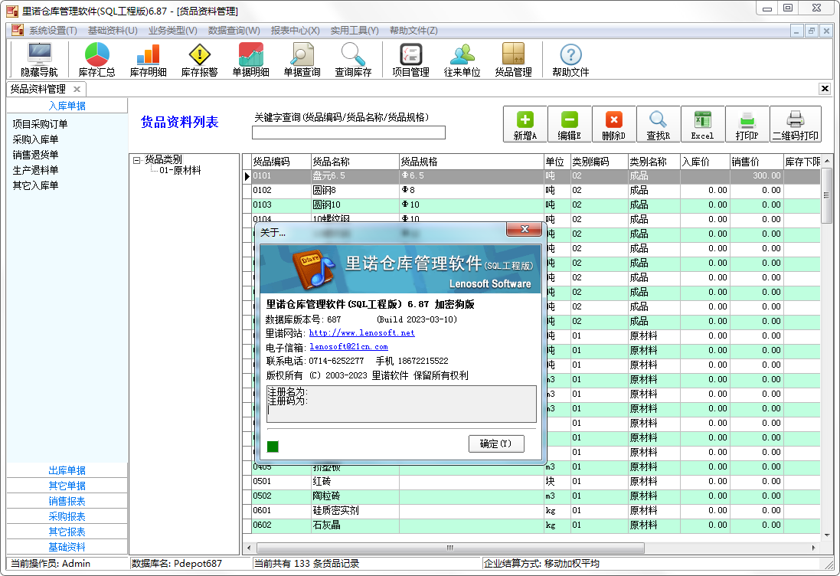Open 其它入库单 in navigation

coord(35,185)
